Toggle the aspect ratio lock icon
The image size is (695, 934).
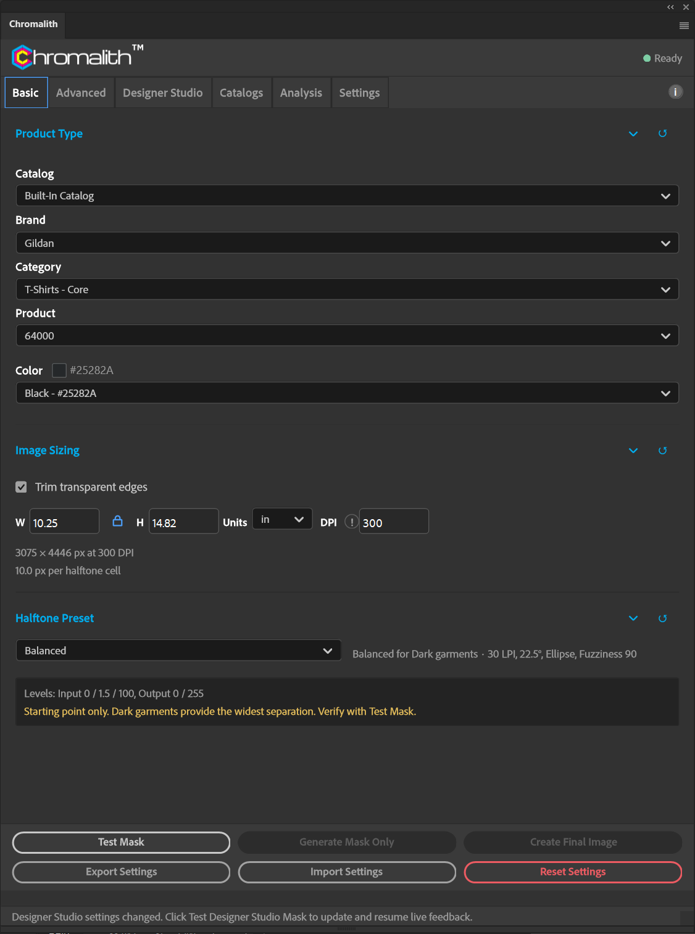[x=117, y=522]
